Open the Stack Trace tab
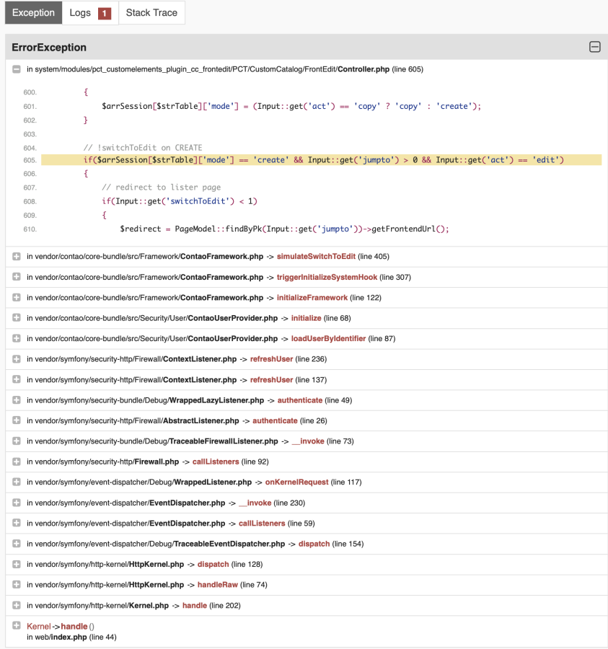This screenshot has width=608, height=649. click(x=151, y=13)
